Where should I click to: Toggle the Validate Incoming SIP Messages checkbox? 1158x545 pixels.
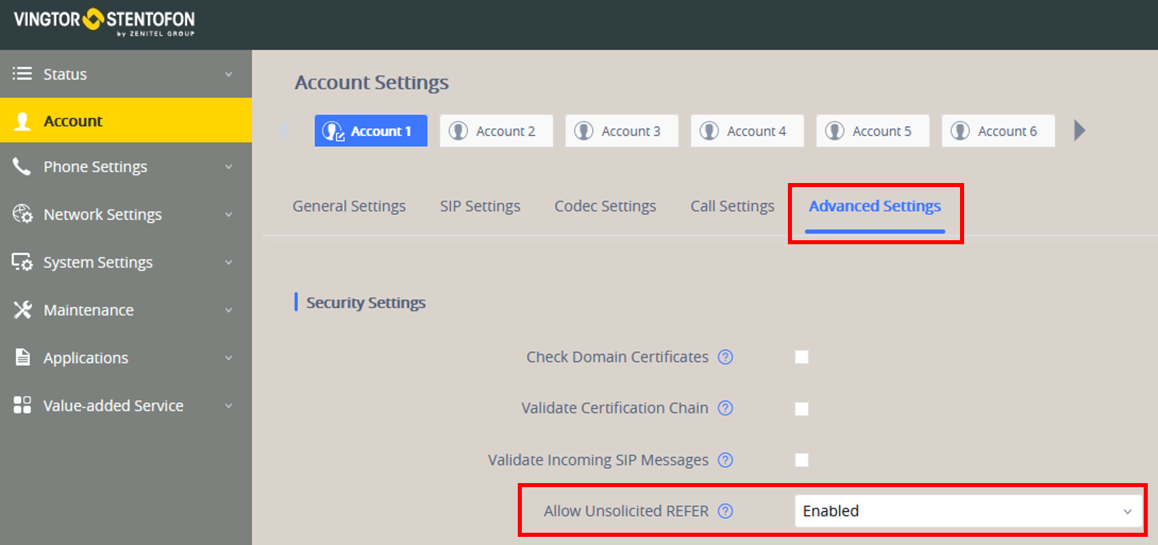pos(801,460)
